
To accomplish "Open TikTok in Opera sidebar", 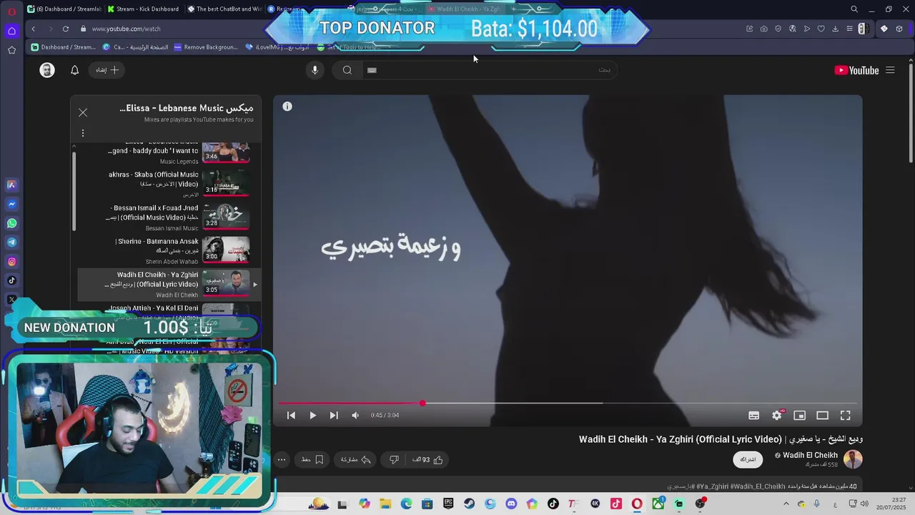I will click(x=11, y=281).
